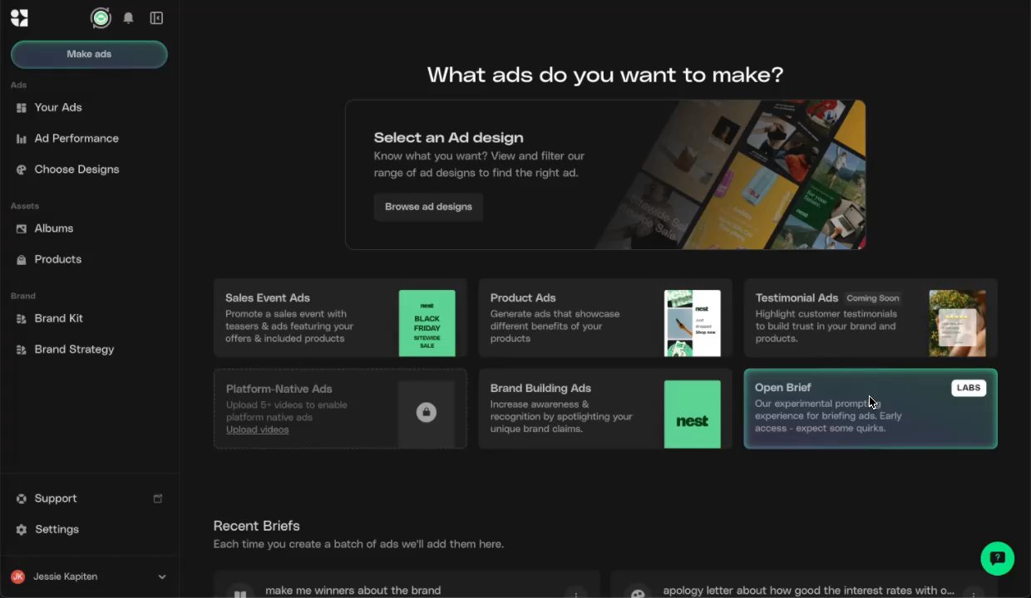
Task: Open Your Ads from sidebar
Action: (x=57, y=107)
